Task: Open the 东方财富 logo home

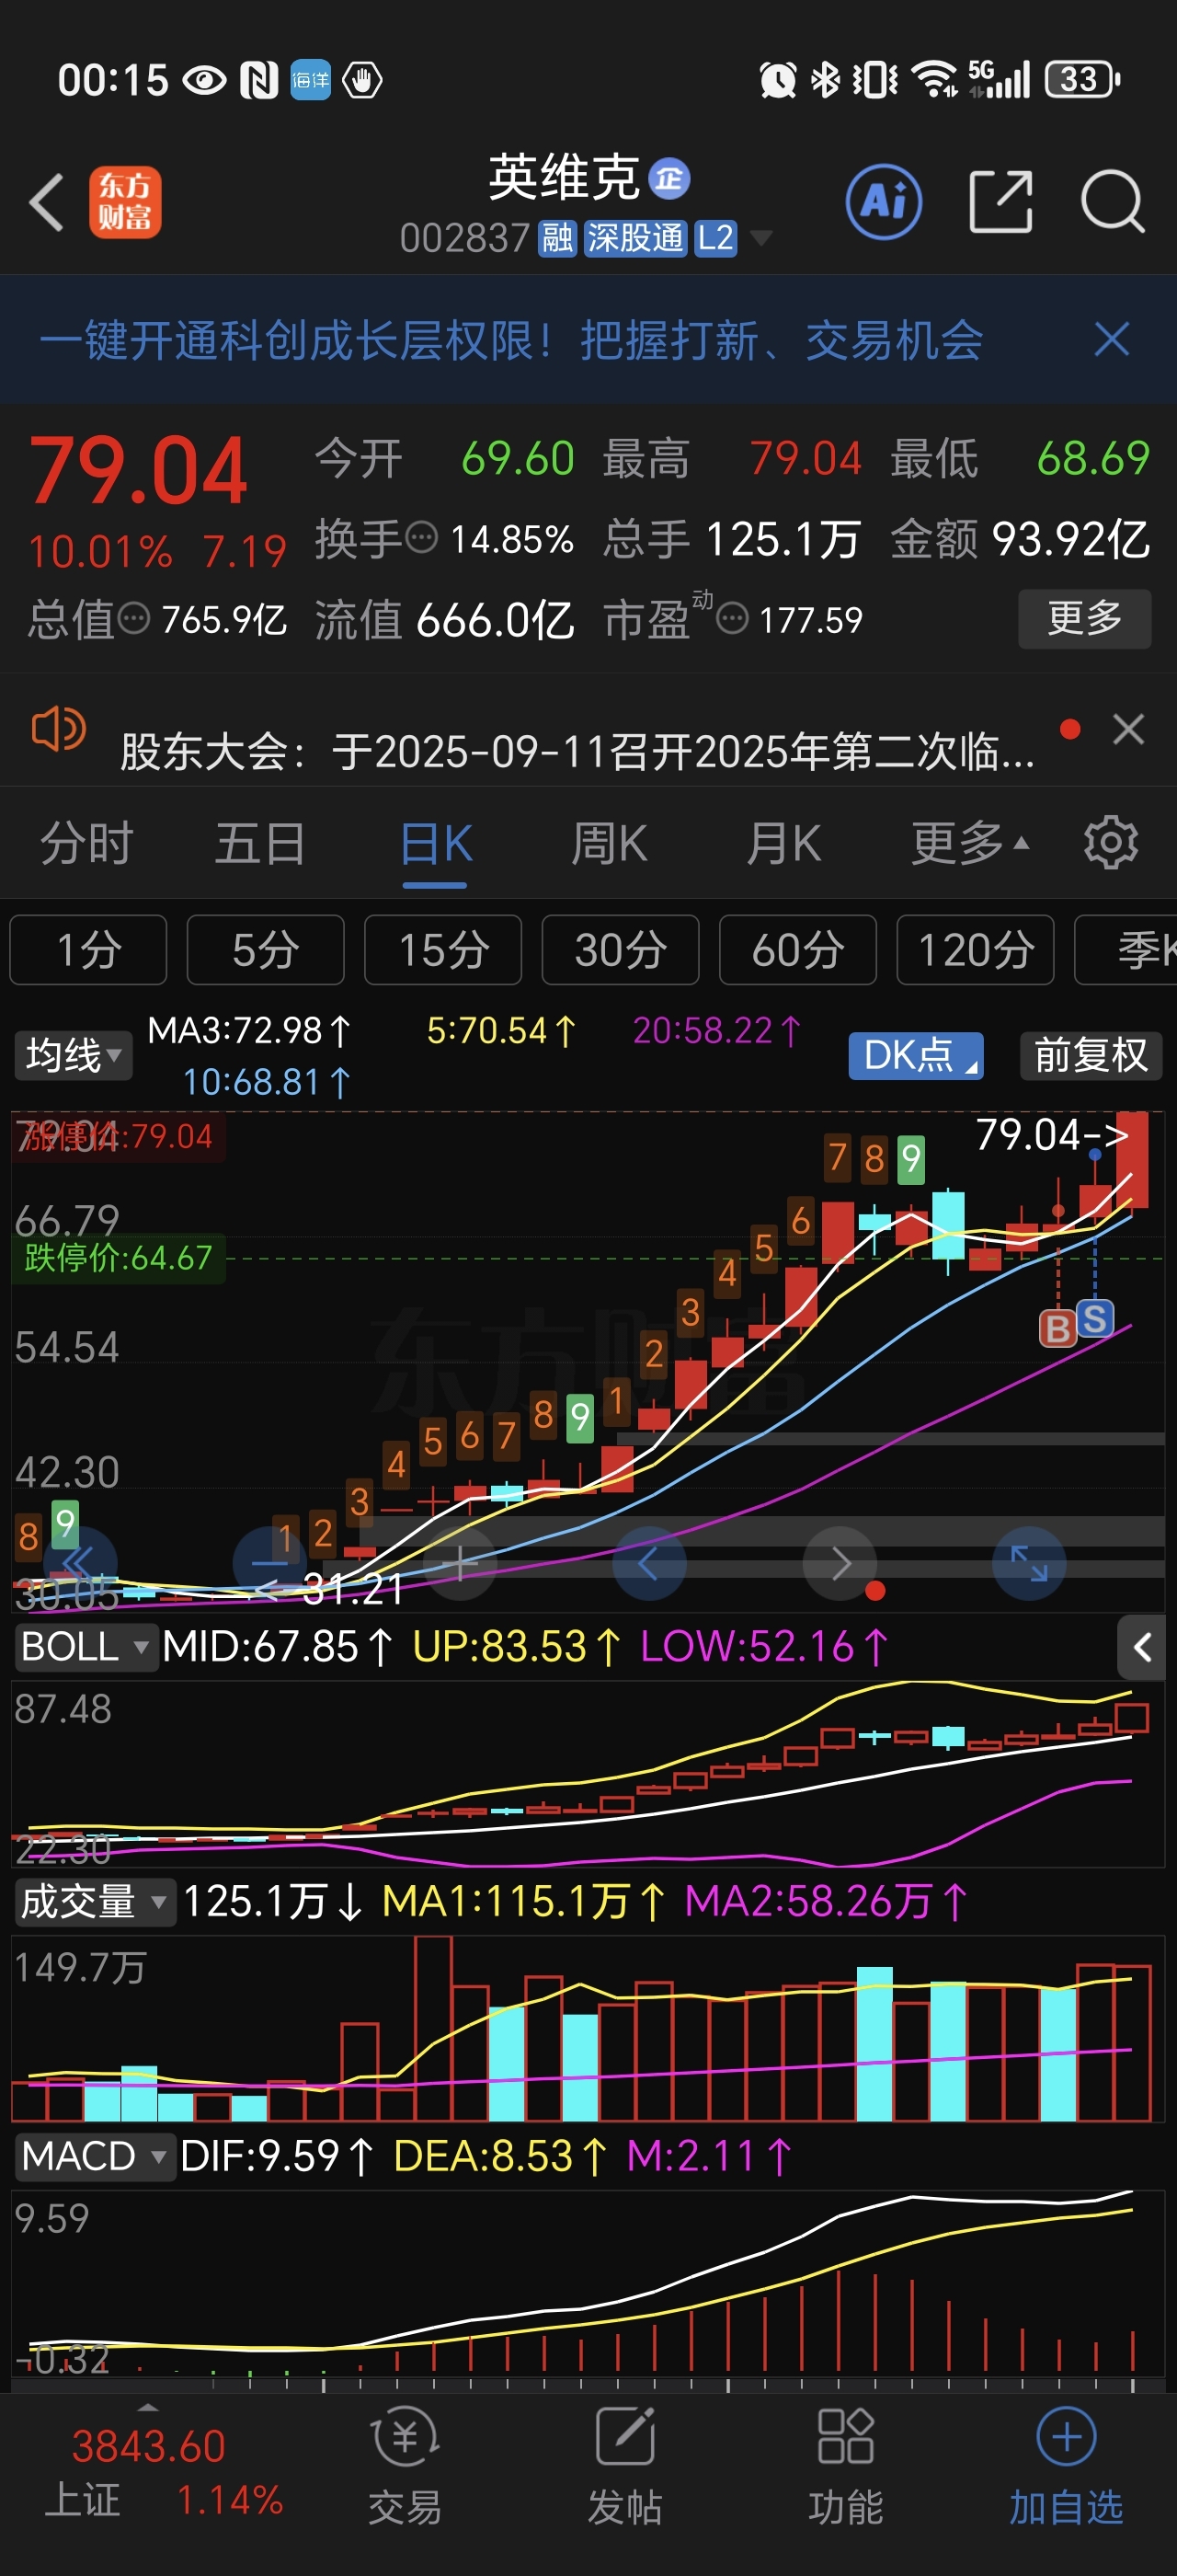Action: click(125, 202)
